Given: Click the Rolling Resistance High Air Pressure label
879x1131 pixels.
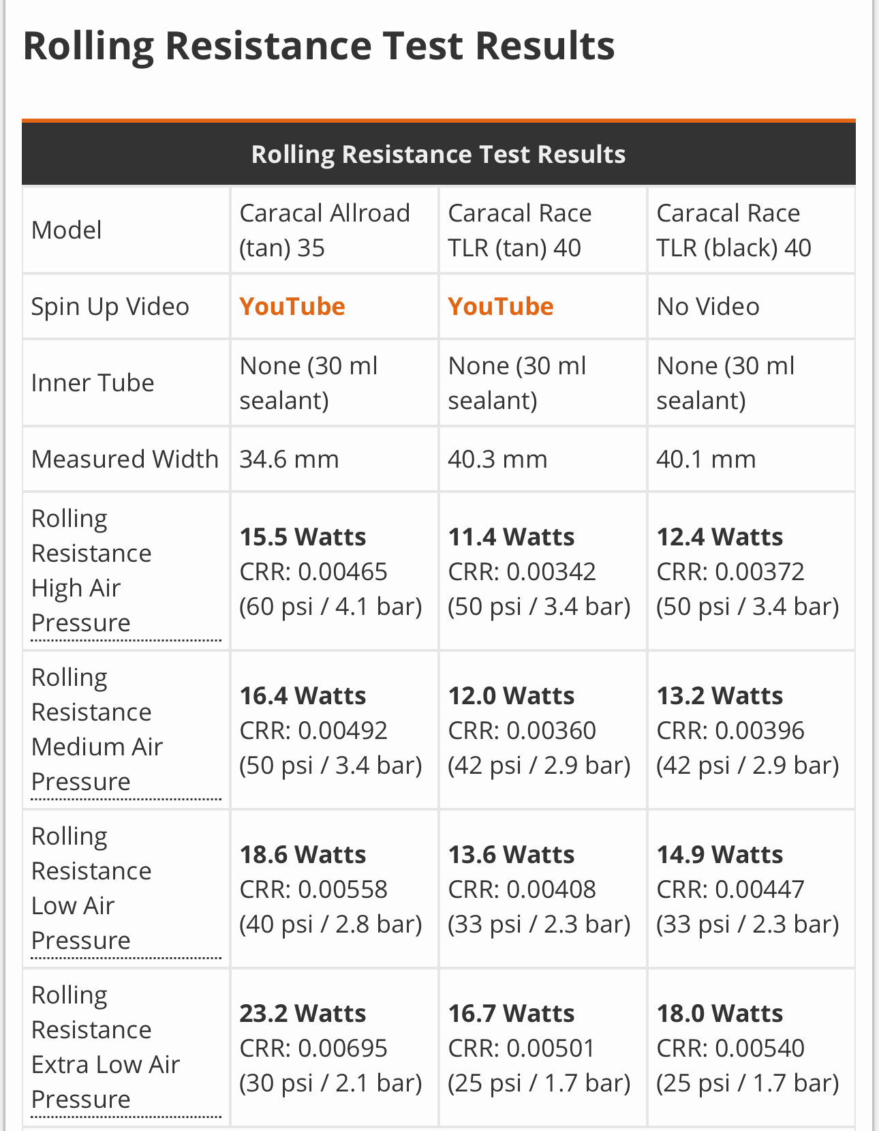Looking at the screenshot, I should tap(91, 571).
